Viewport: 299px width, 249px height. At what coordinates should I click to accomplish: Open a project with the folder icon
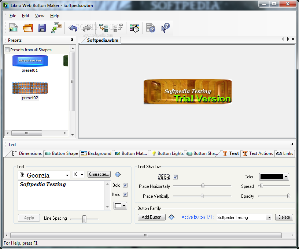[x=27, y=28]
